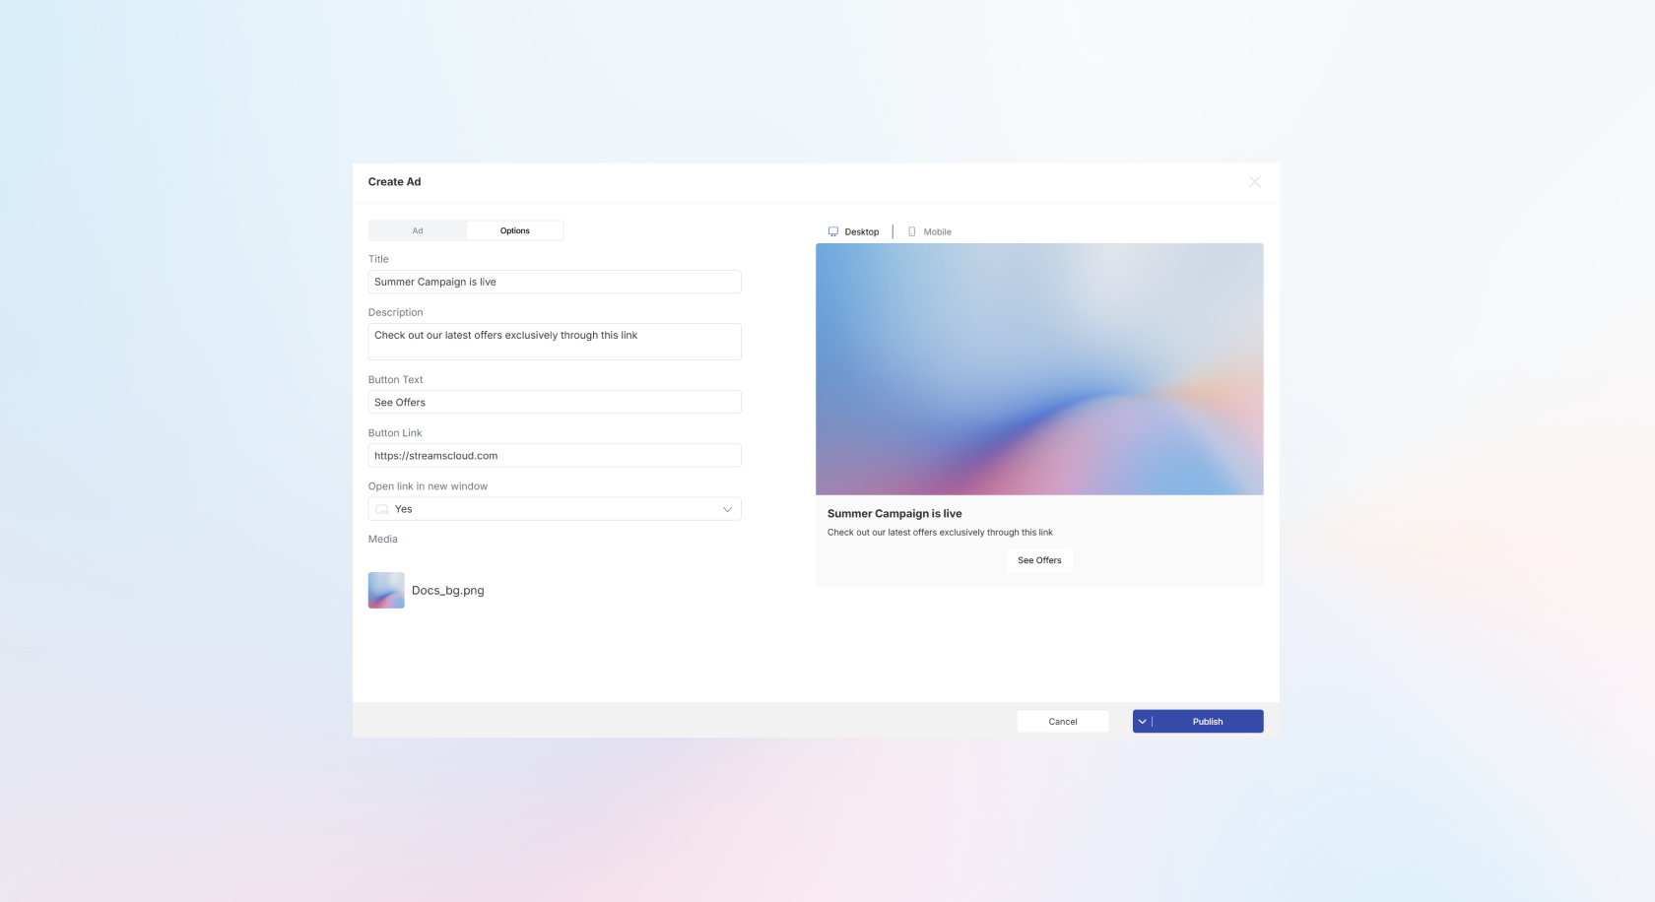Click the Cancel button

[1062, 722]
